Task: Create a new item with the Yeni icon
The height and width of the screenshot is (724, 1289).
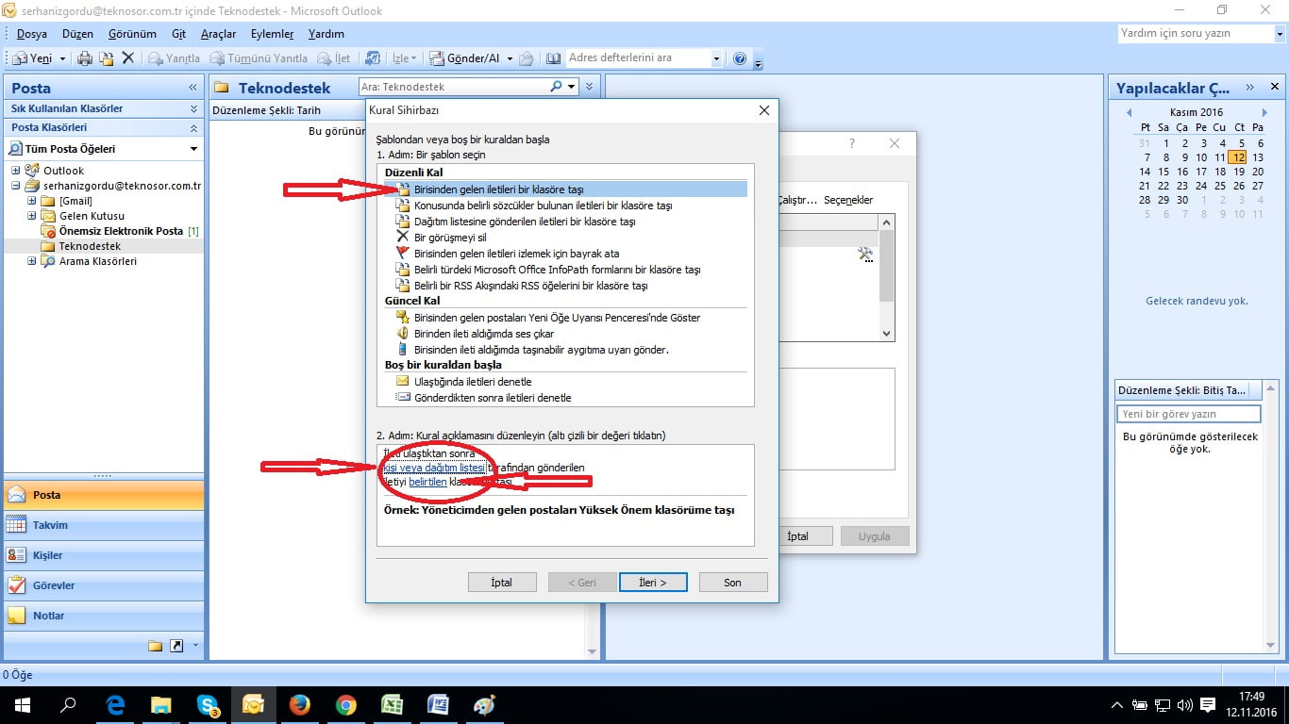Action: click(22, 58)
